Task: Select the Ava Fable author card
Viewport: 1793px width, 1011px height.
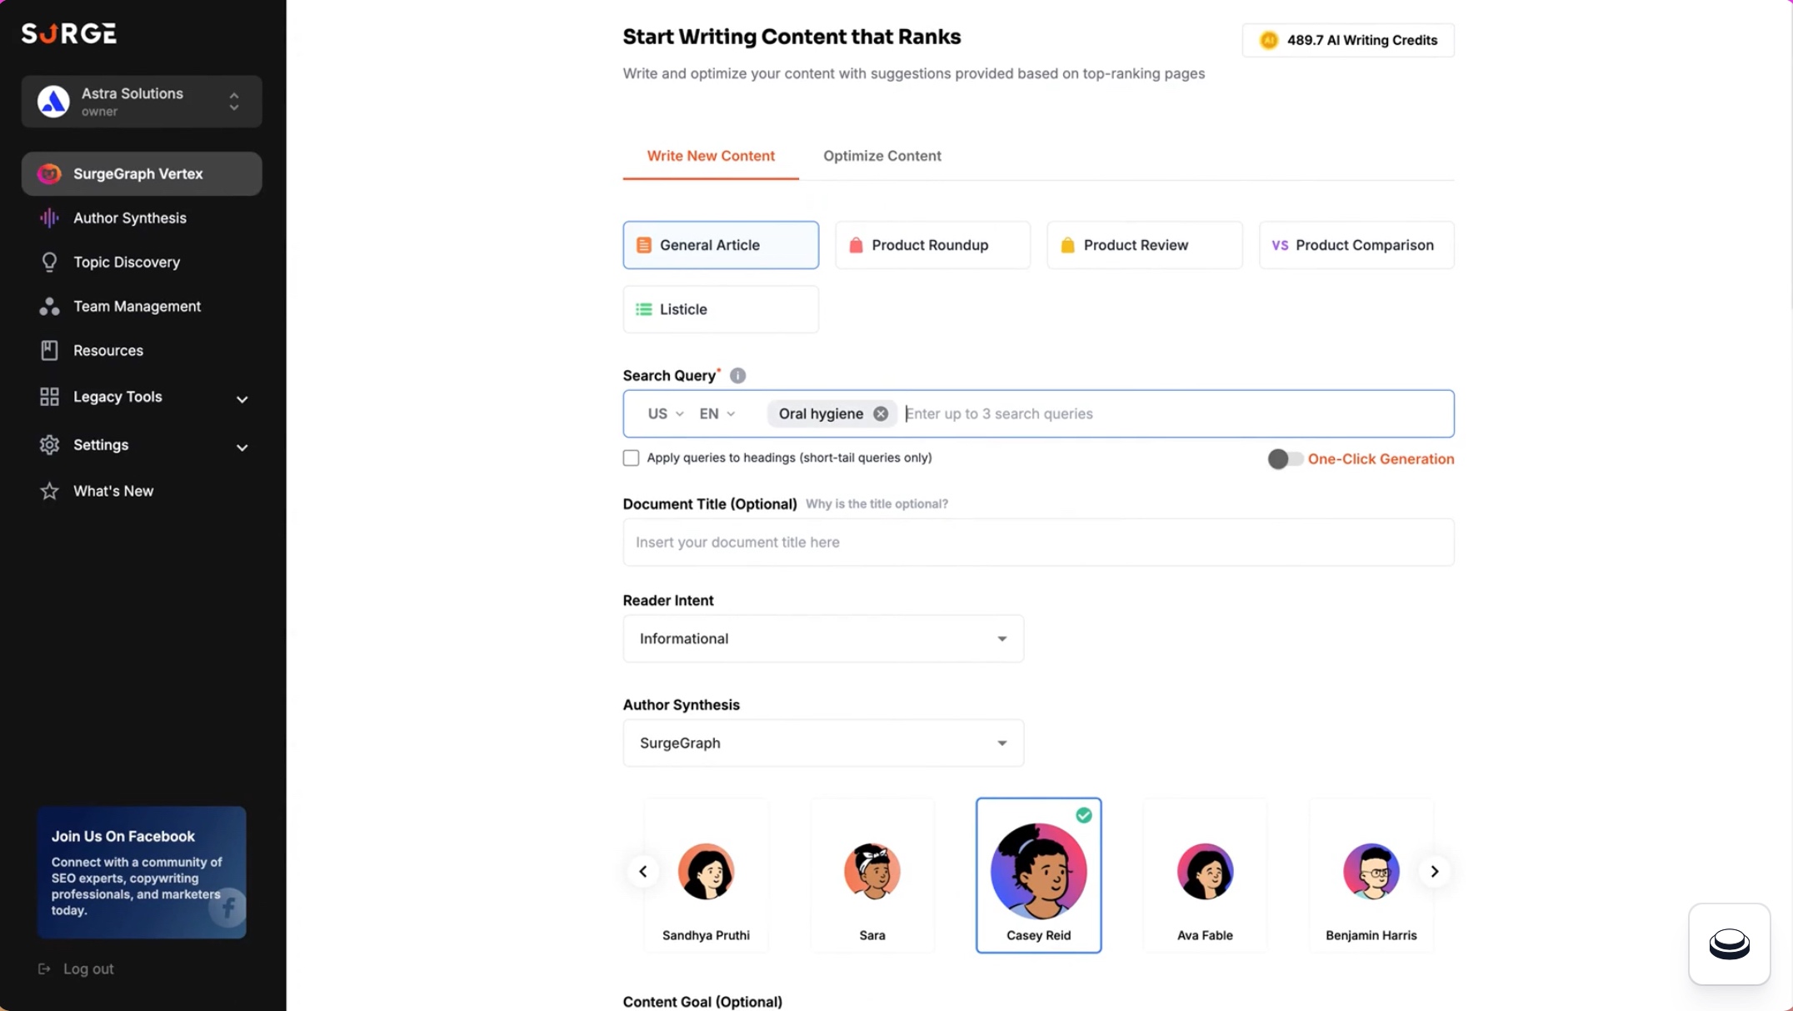Action: 1204,875
